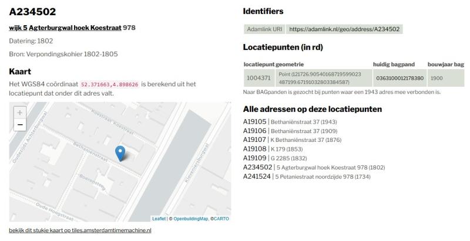
Task: Open the Leaflet attribution link
Action: click(x=159, y=219)
